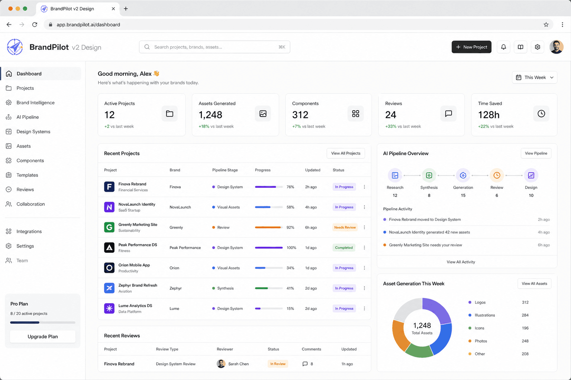Click the Finova Rebrand progress bar

268,187
